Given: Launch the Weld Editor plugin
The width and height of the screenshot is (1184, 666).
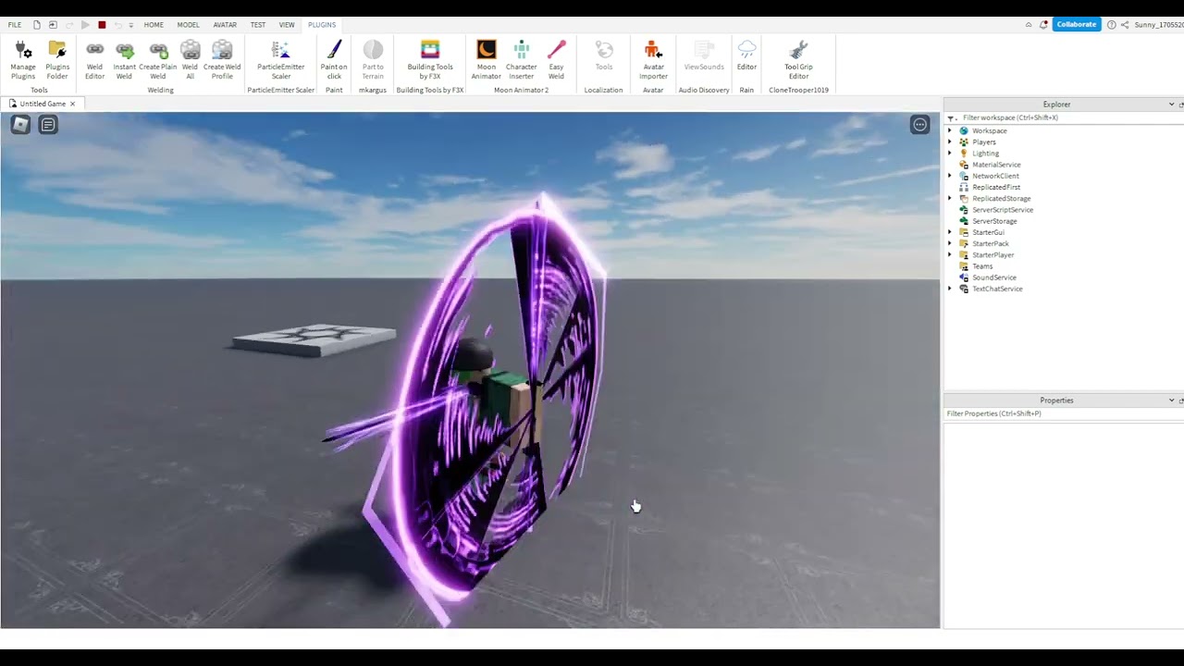Looking at the screenshot, I should coord(94,60).
